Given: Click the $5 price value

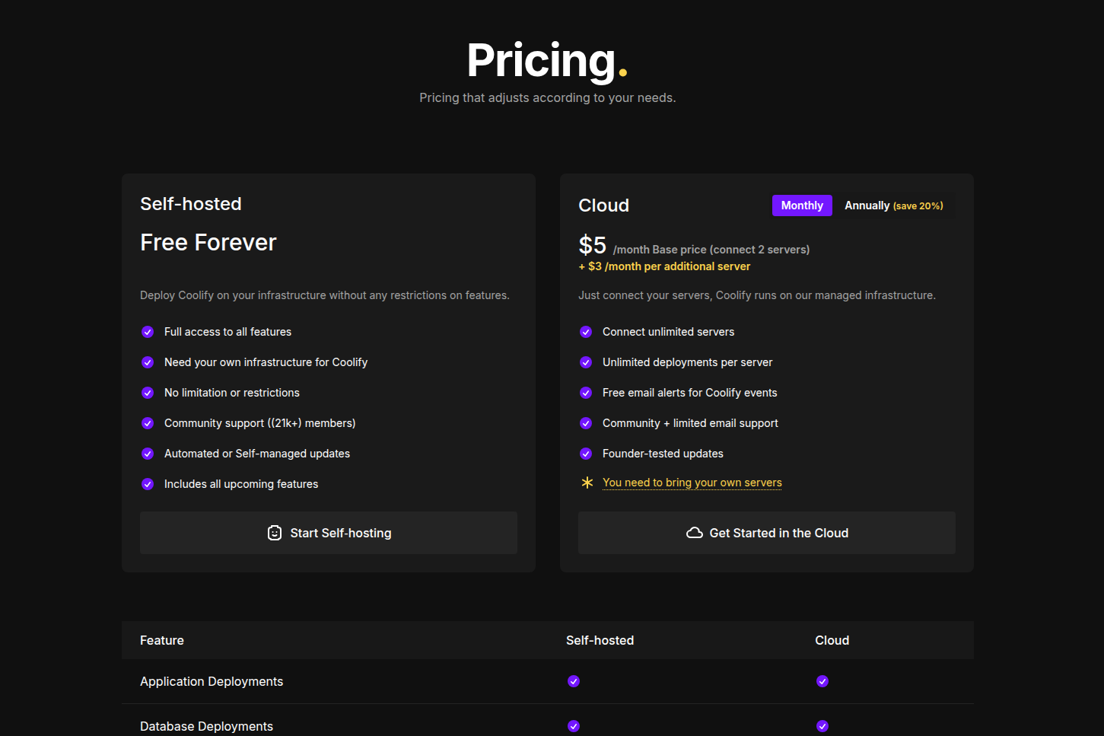Looking at the screenshot, I should [593, 245].
